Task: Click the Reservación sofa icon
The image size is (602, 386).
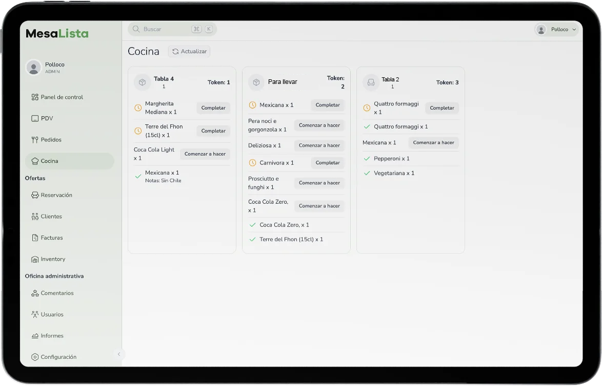Action: pyautogui.click(x=35, y=195)
